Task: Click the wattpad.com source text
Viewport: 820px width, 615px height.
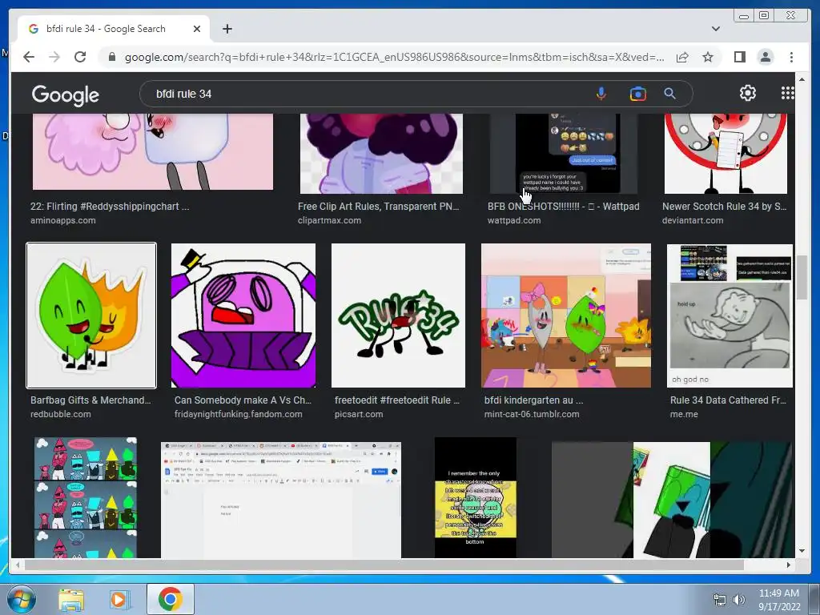Action: coord(514,221)
